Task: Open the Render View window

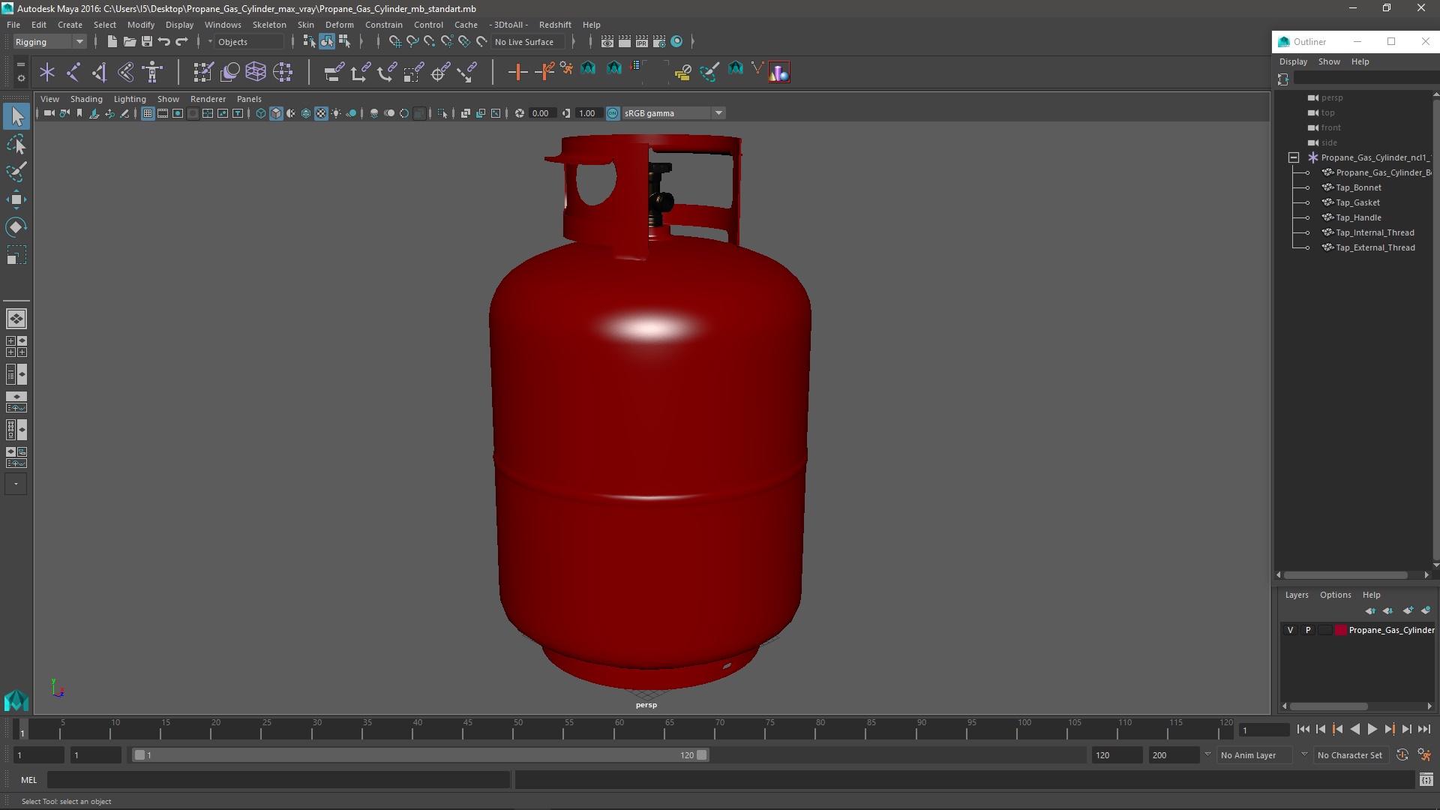Action: (x=607, y=42)
